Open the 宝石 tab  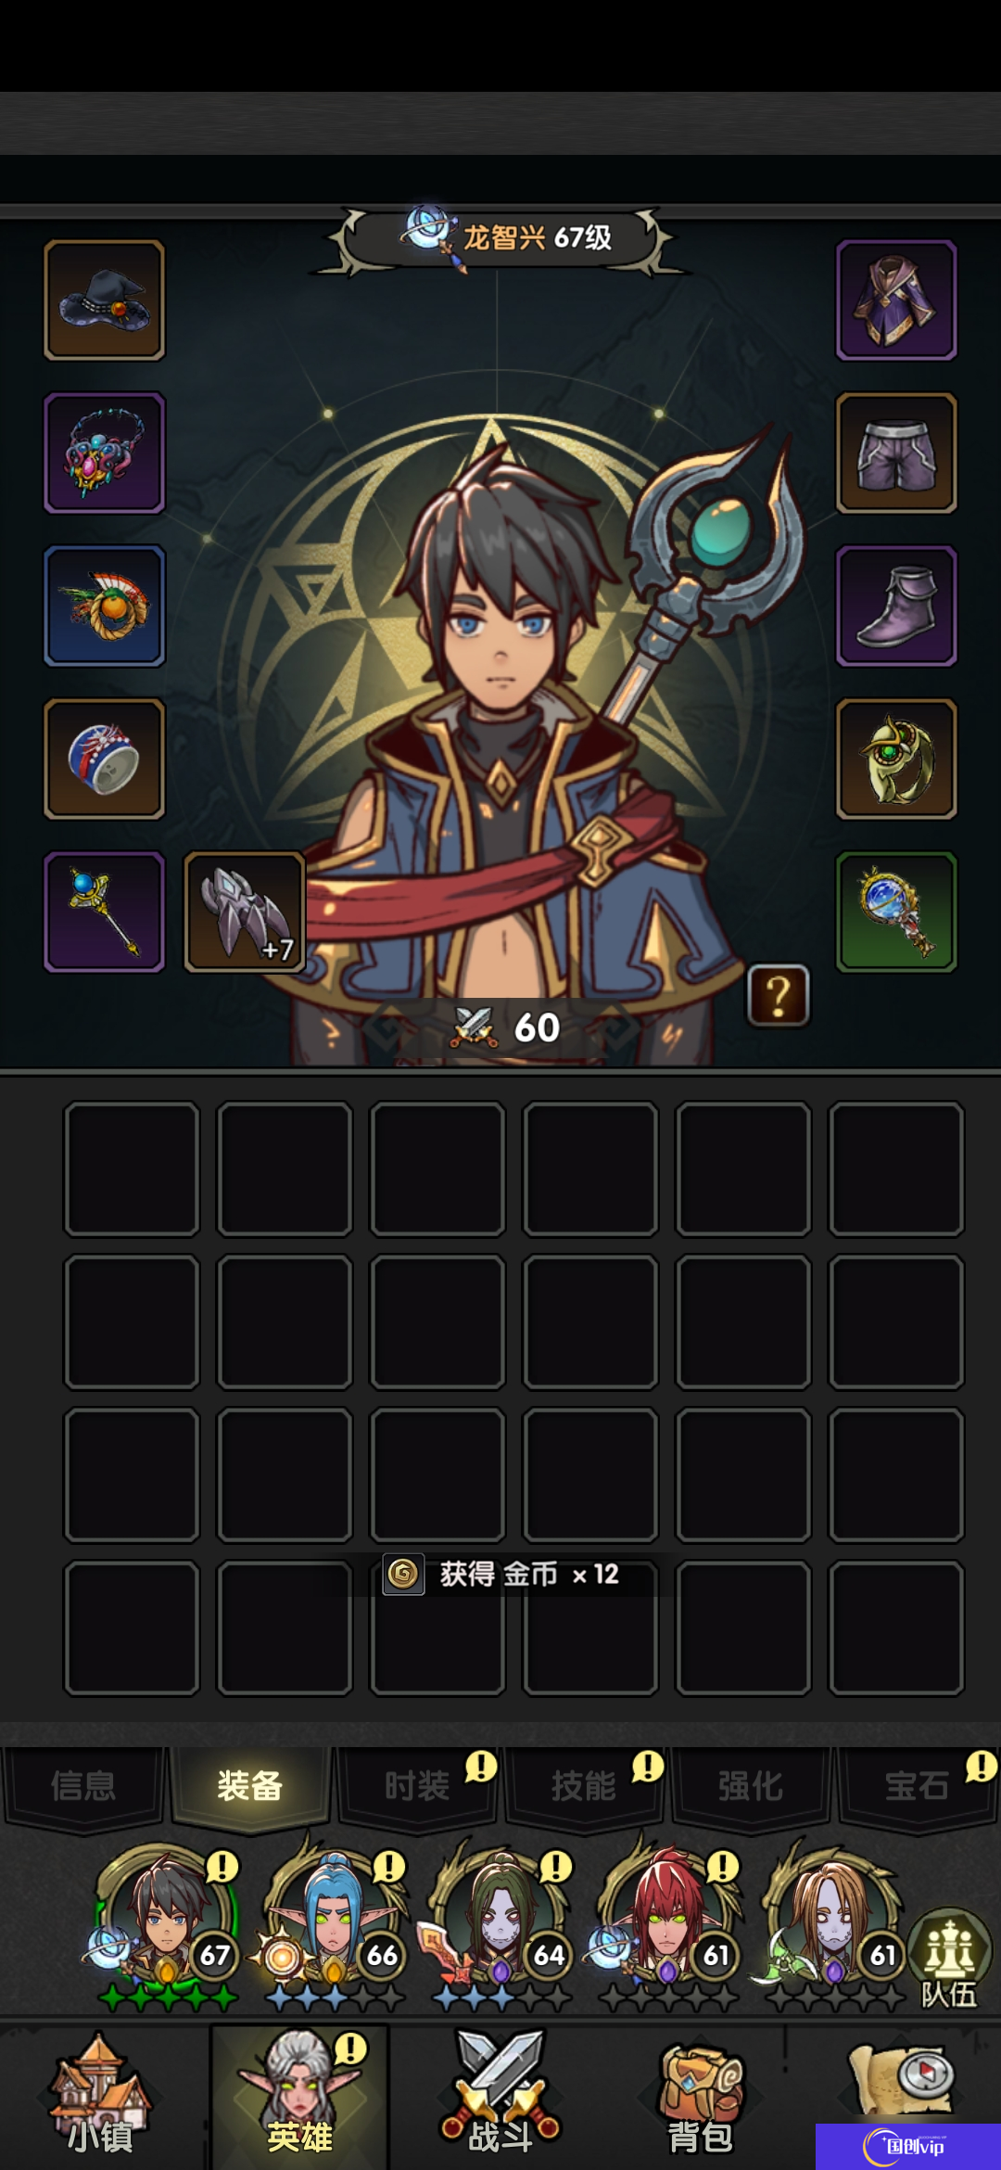(x=918, y=1786)
